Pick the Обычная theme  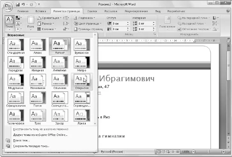tap(60, 82)
